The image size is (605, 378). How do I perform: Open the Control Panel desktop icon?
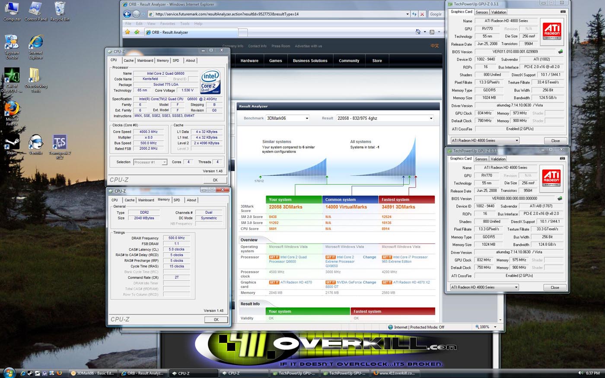point(36,11)
